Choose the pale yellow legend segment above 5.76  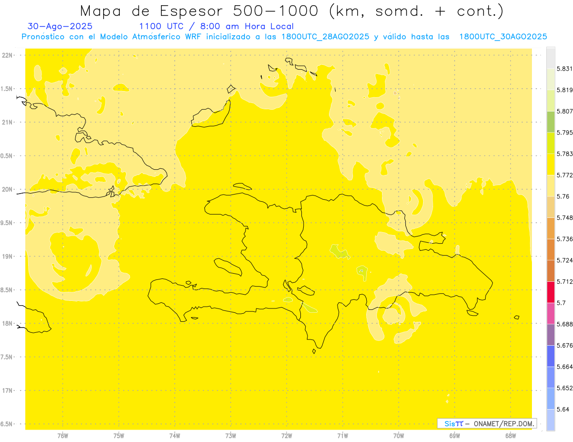[x=551, y=185]
